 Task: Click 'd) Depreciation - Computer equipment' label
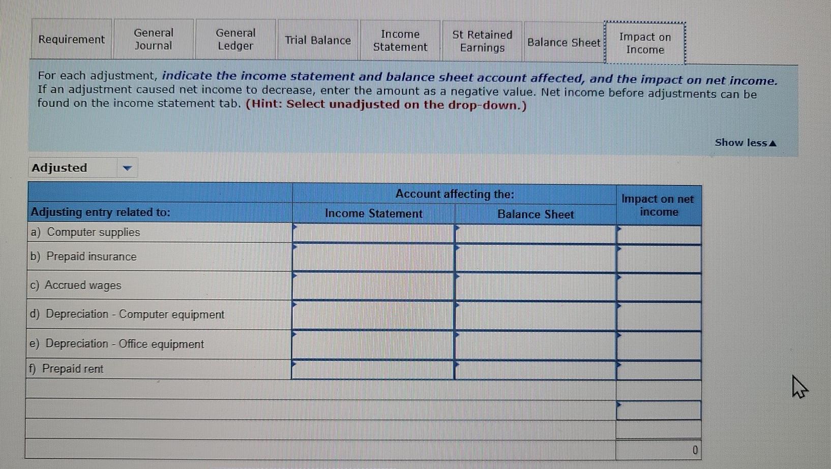pos(127,314)
